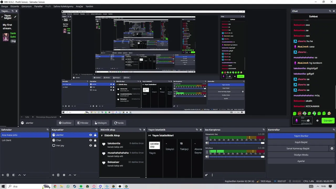336x189 pixels.
Task: Zoom in preview with plus icon
Action: tap(33, 117)
